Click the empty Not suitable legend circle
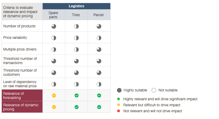219x119 pixels. pyautogui.click(x=154, y=90)
